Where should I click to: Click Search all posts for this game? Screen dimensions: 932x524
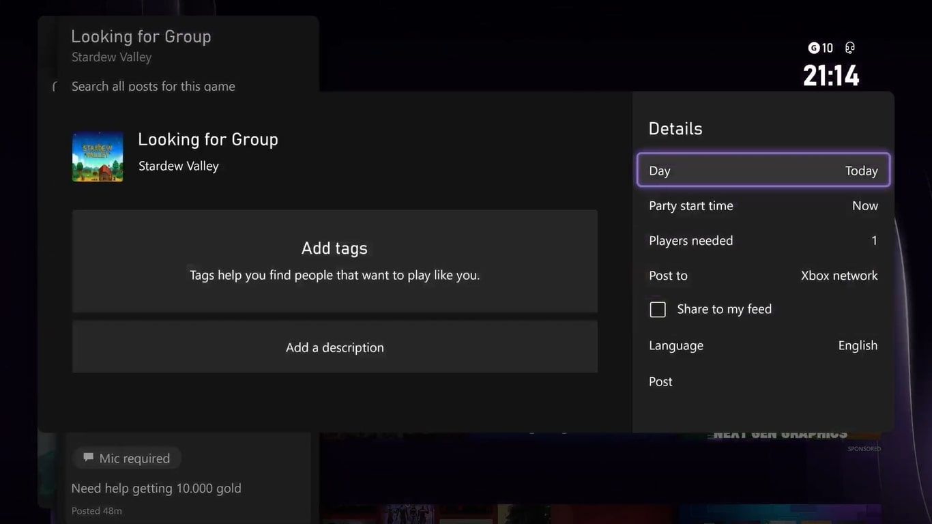coord(154,87)
